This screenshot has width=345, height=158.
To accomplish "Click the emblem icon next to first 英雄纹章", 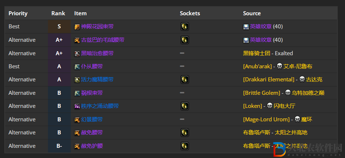I will point(246,27).
